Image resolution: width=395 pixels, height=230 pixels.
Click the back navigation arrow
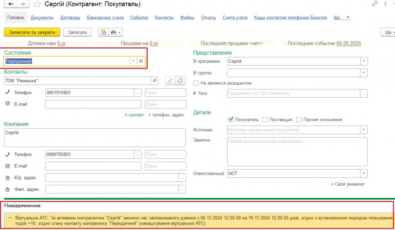click(10, 4)
